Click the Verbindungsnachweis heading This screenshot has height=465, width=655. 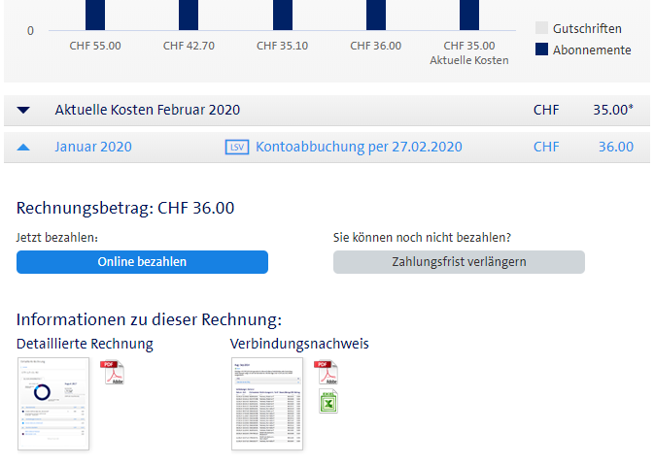tap(299, 344)
